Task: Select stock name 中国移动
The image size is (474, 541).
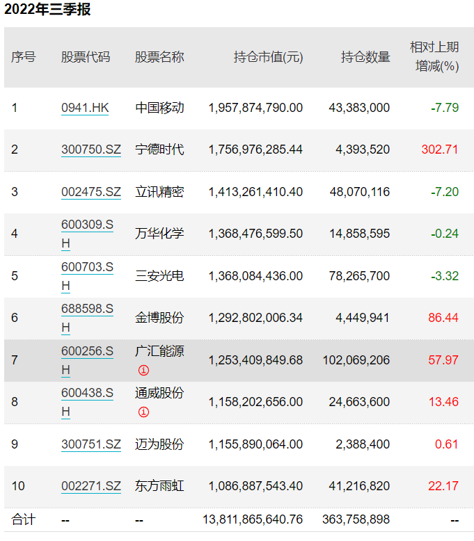Action: pyautogui.click(x=159, y=108)
